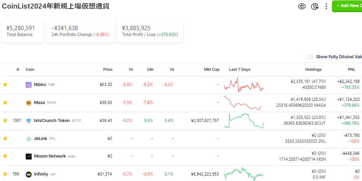
Task: Sort by the Mkt Cap column
Action: tap(212, 69)
